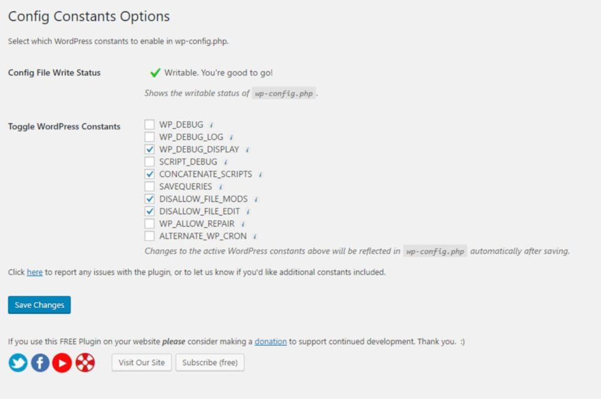Open the Twitter social icon
Image resolution: width=601 pixels, height=399 pixels.
18,363
